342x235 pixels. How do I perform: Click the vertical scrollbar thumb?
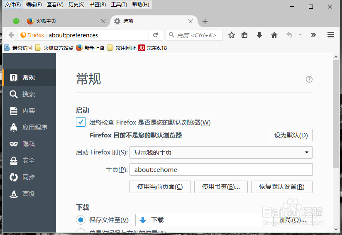(x=336, y=114)
